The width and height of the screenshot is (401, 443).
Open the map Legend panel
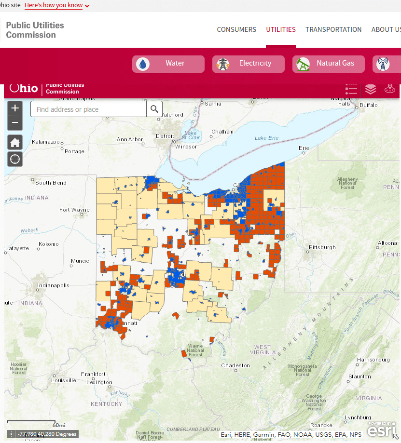(x=351, y=89)
